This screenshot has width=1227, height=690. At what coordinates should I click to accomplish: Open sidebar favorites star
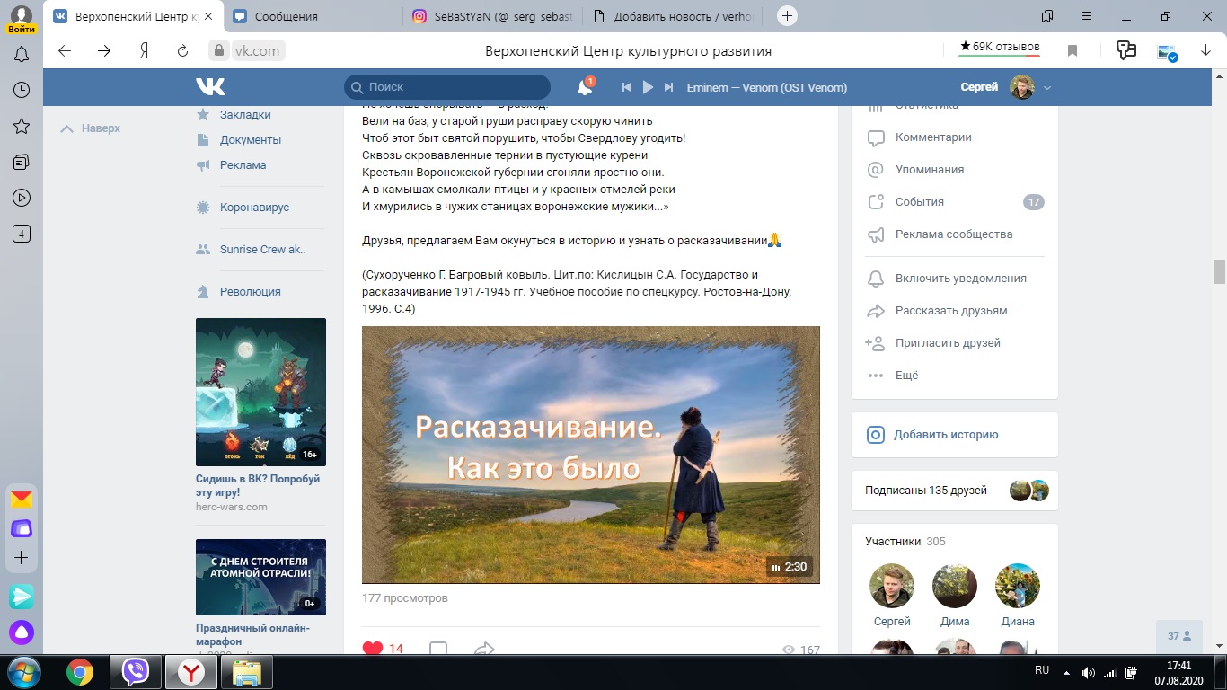pos(22,127)
